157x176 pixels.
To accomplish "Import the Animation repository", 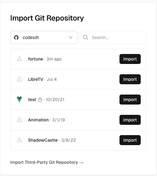I will click(130, 120).
